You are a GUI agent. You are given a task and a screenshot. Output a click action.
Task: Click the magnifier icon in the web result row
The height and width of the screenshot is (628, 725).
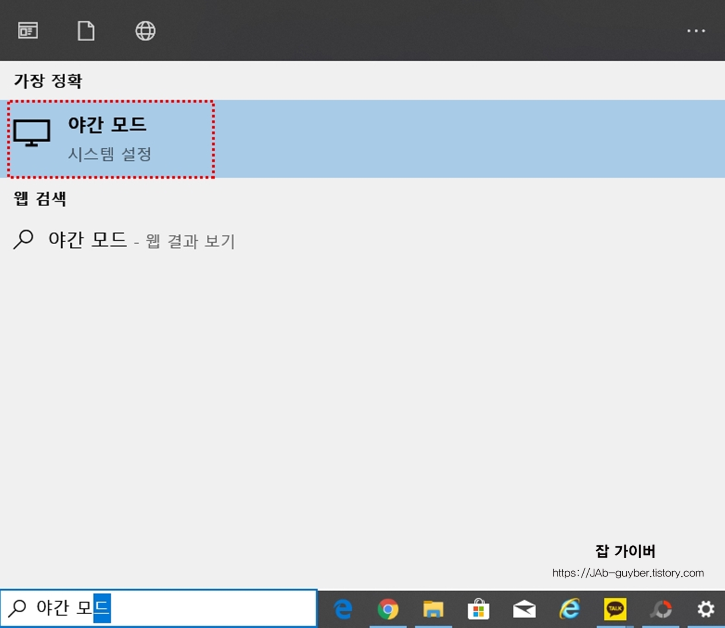[x=23, y=239]
